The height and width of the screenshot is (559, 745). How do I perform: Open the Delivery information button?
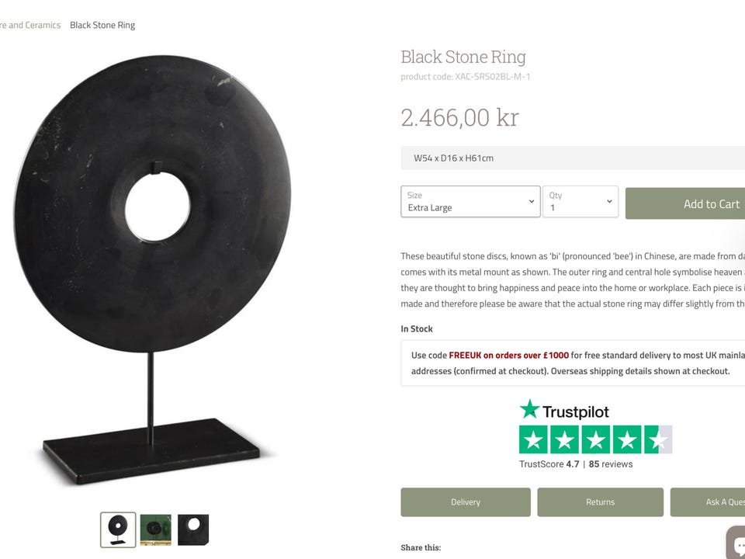[x=466, y=502]
